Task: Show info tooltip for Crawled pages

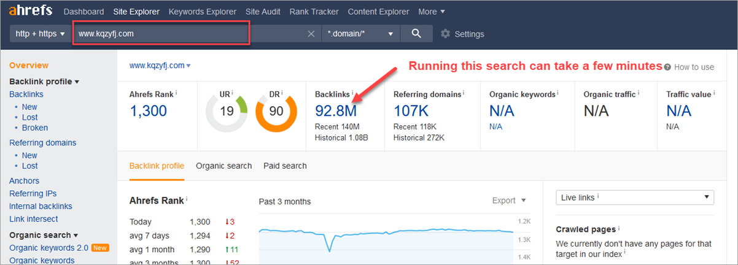Action: click(619, 228)
